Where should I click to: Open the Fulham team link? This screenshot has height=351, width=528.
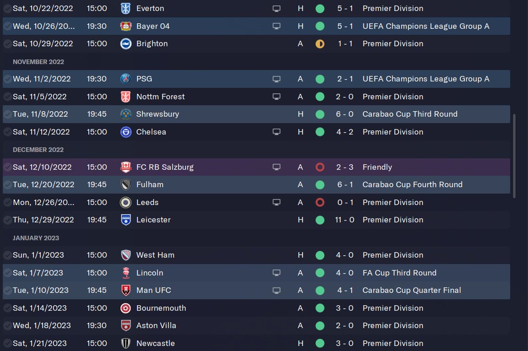tap(149, 184)
